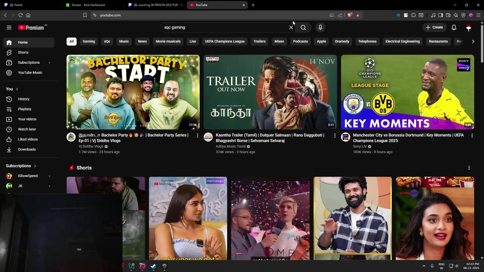Select the Podcasts filter chip
The height and width of the screenshot is (272, 484).
[x=300, y=41]
